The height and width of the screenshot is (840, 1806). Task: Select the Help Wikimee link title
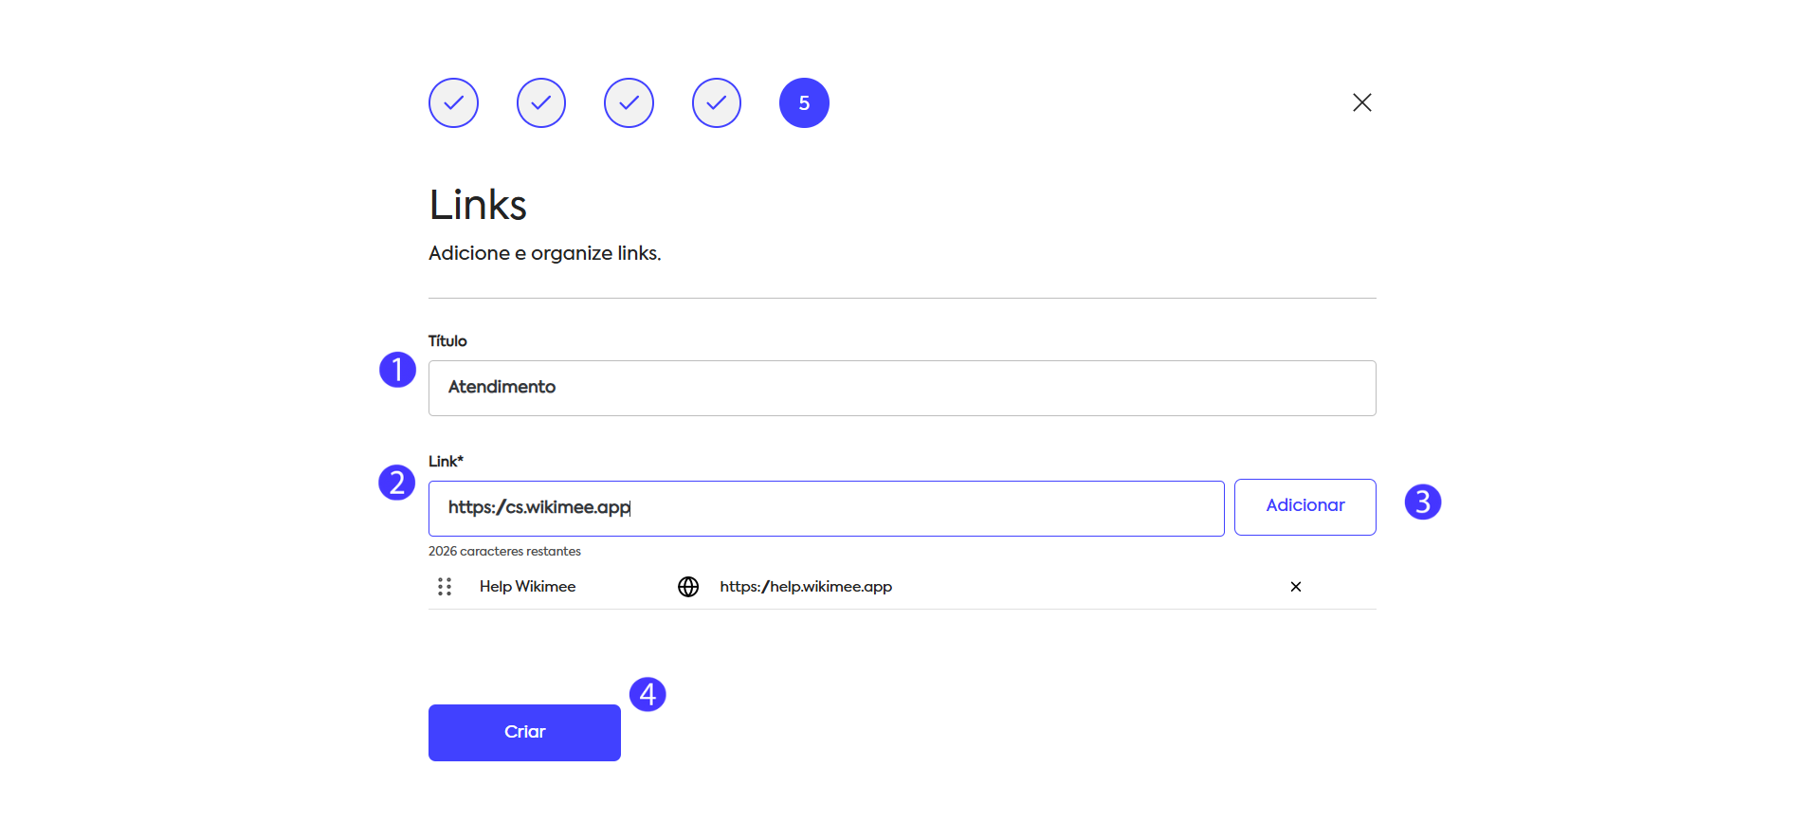click(x=527, y=587)
